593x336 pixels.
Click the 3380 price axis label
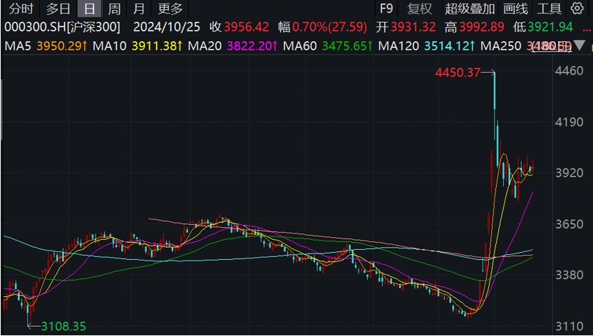pos(569,275)
